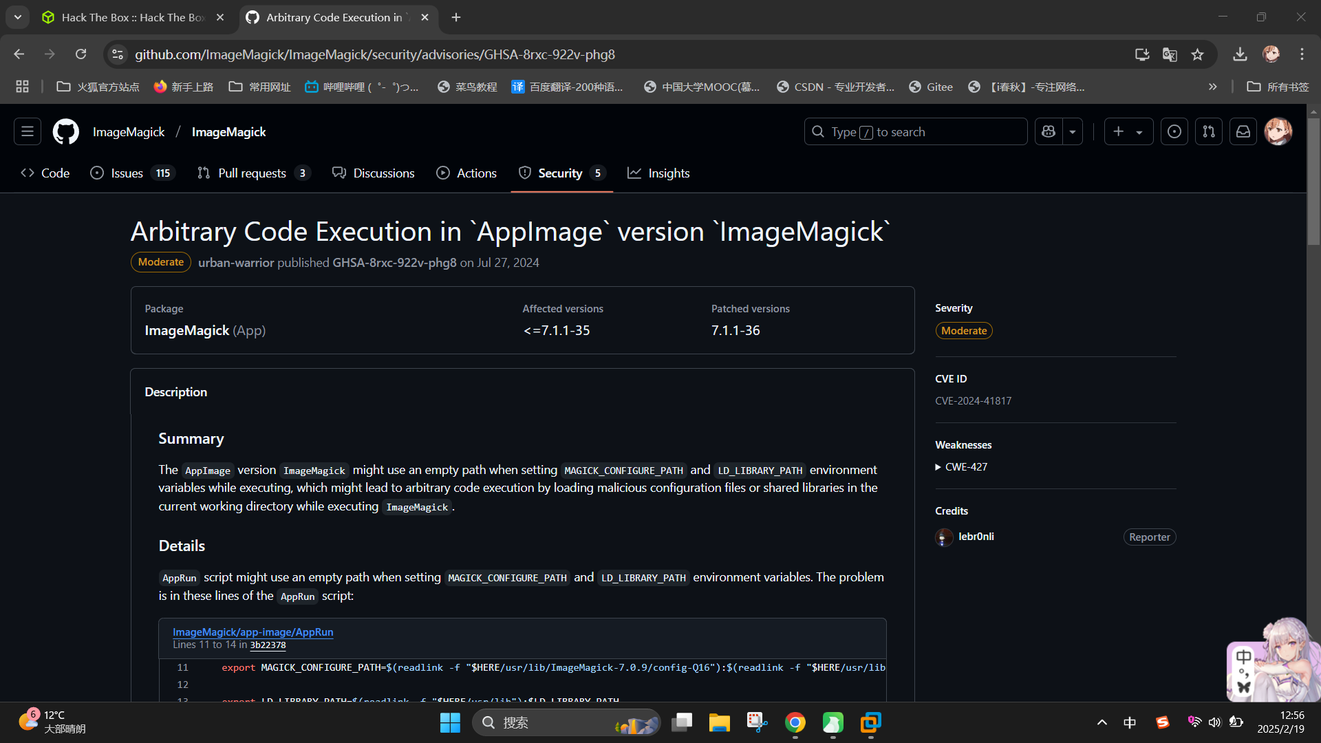Open the weather widget showing 12°C
Image resolution: width=1321 pixels, height=743 pixels.
pyautogui.click(x=52, y=722)
